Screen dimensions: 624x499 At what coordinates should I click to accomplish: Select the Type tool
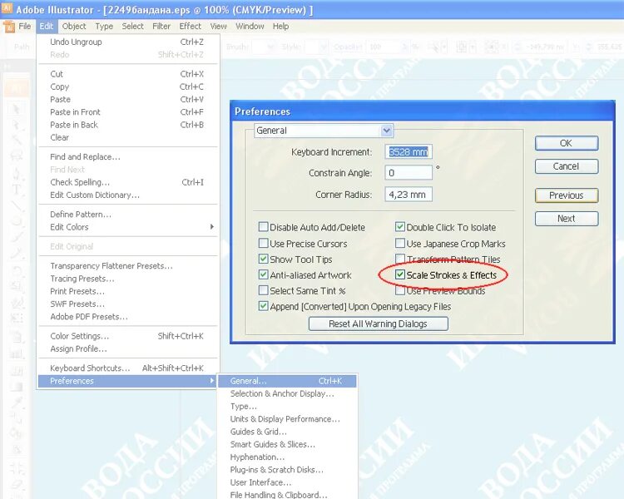pos(17,189)
